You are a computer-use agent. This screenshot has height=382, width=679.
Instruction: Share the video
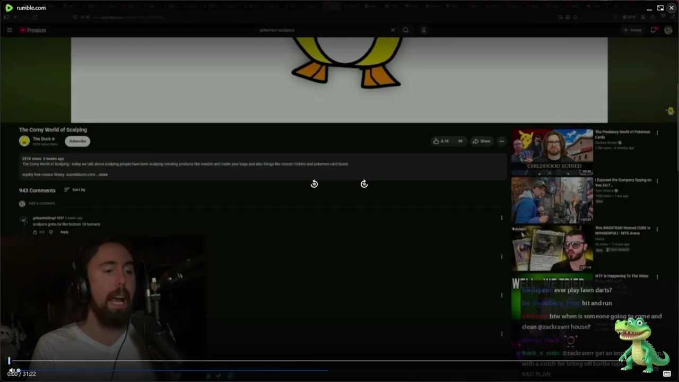[x=482, y=141]
